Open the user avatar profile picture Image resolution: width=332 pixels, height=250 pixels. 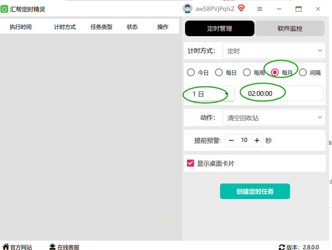tap(187, 9)
